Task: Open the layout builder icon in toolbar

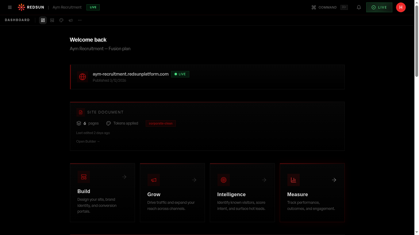Action: coord(52,20)
